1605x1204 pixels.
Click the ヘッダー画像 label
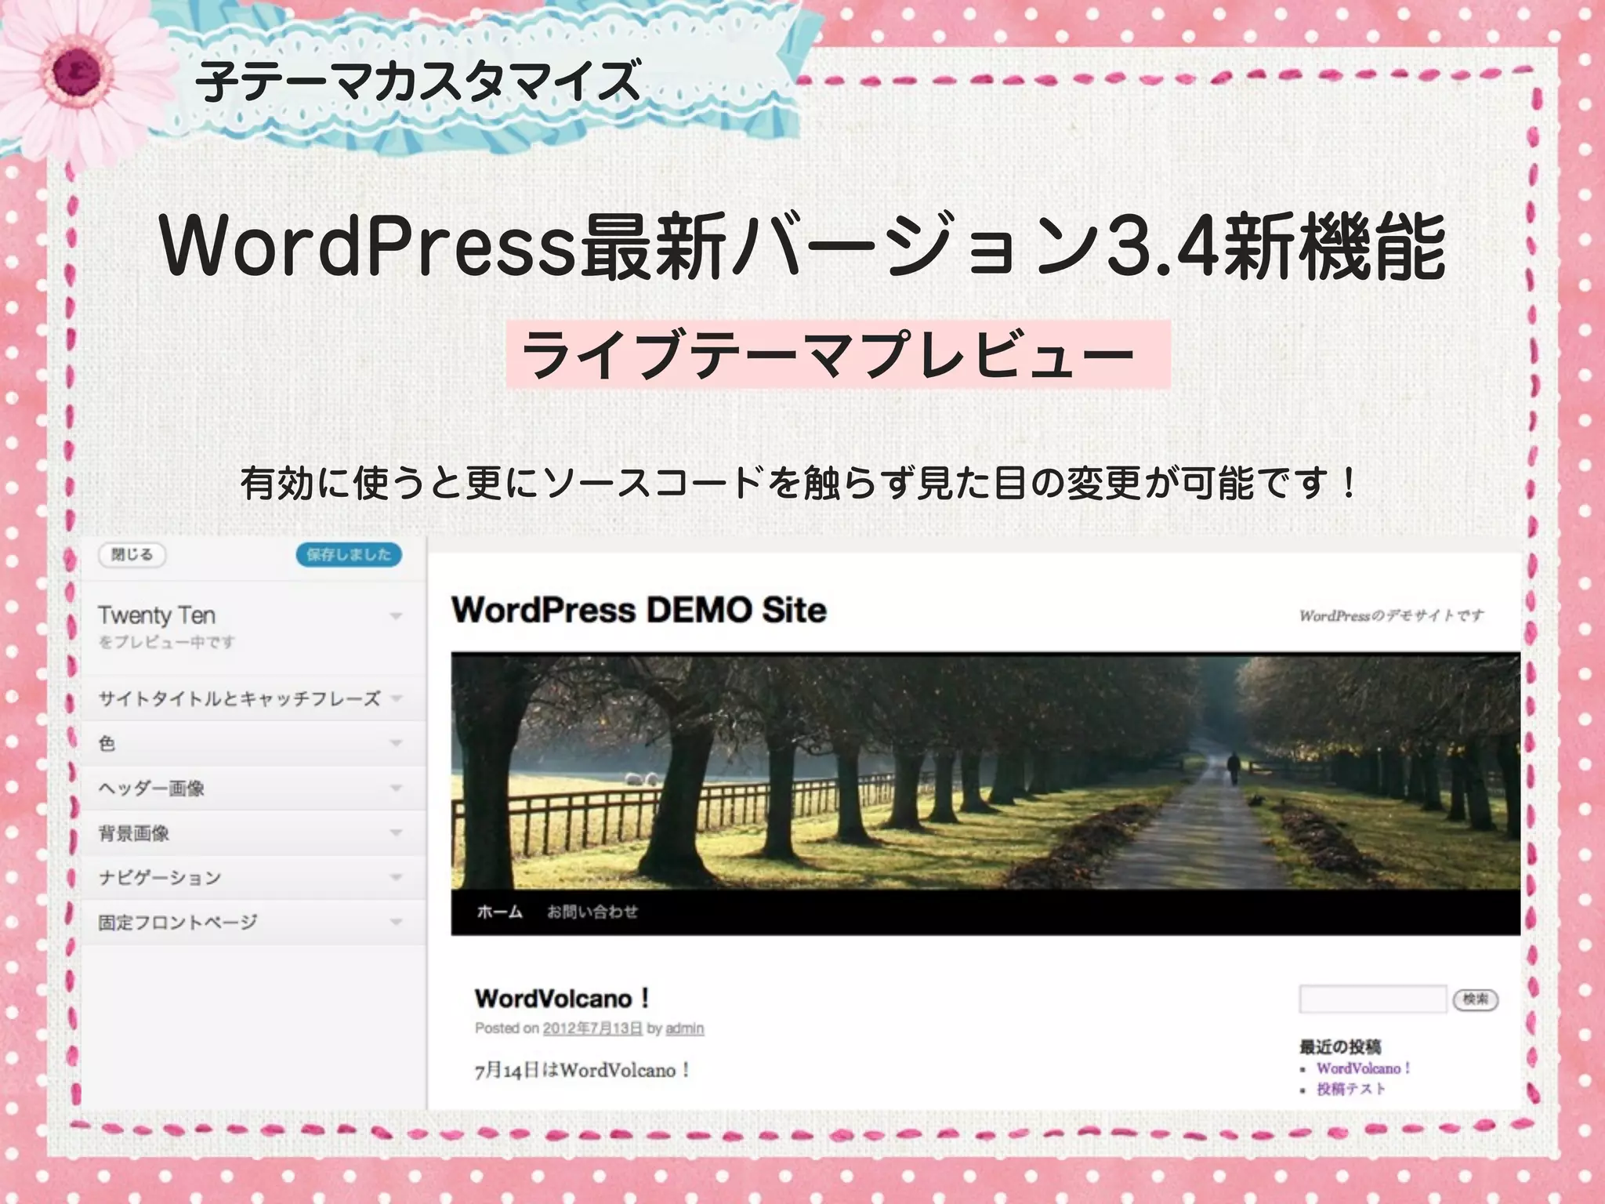(151, 789)
